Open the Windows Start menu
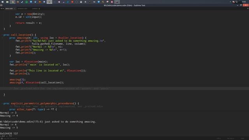This screenshot has width=249, height=140. pos(2,2)
